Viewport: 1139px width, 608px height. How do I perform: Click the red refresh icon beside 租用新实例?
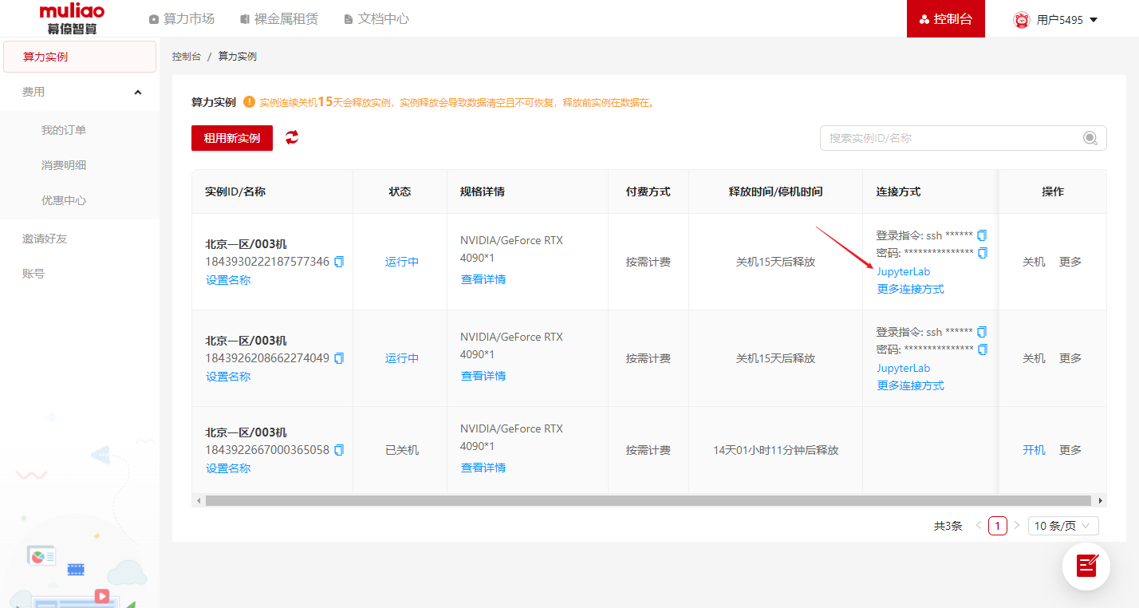point(292,137)
